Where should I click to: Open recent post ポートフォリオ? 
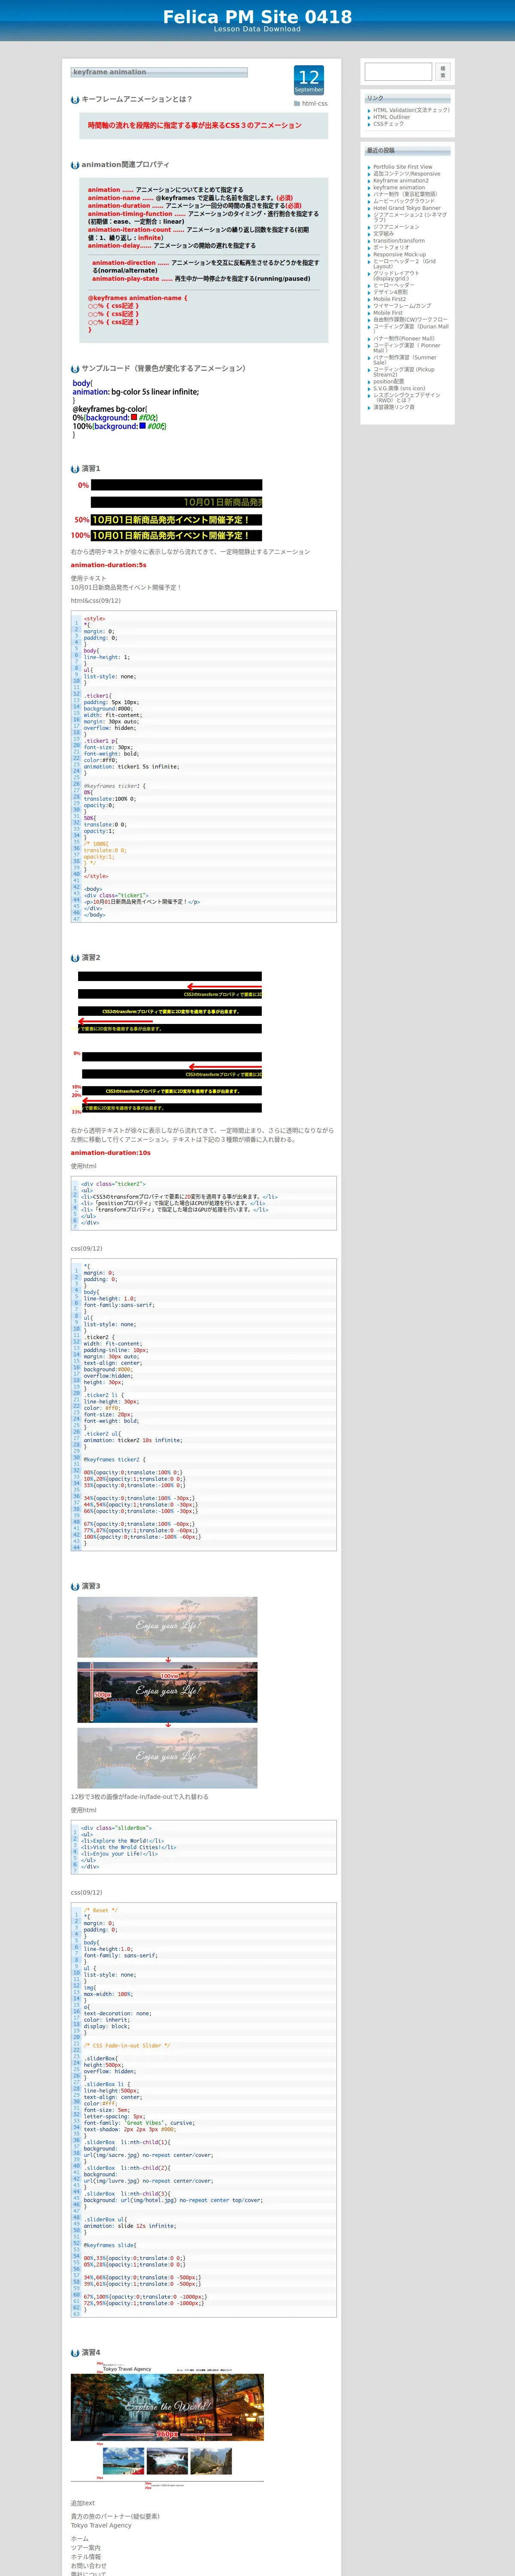coord(391,248)
